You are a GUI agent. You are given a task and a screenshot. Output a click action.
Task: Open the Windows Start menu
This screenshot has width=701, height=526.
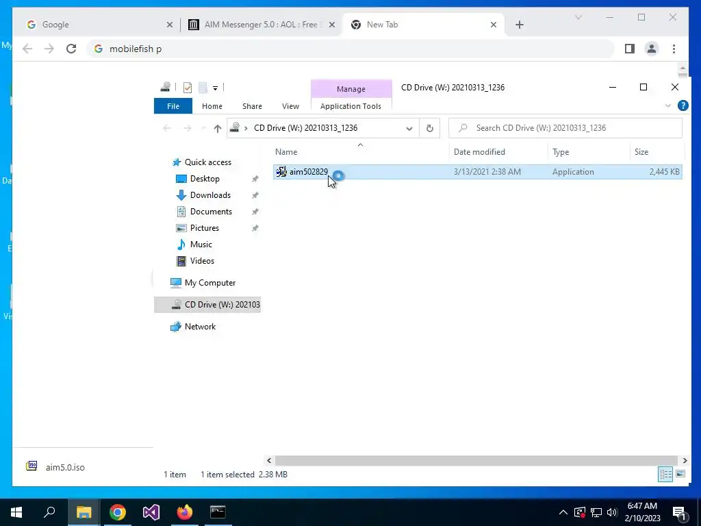click(16, 512)
